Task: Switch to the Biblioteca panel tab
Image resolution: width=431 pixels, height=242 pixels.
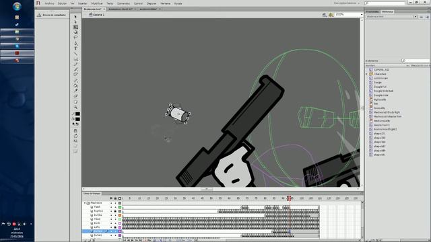Action: (388, 11)
